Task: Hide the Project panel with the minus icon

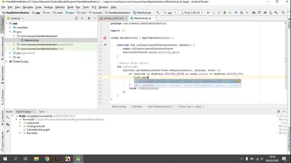Action: tap(95, 18)
